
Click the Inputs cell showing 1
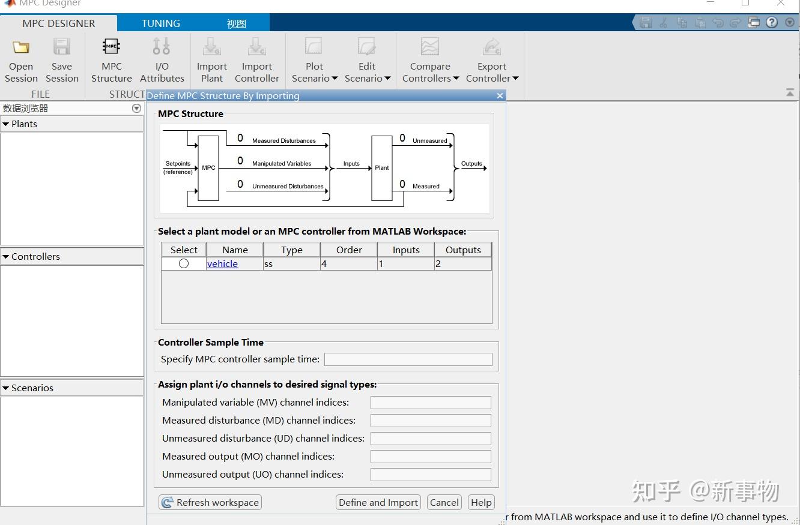coord(406,264)
